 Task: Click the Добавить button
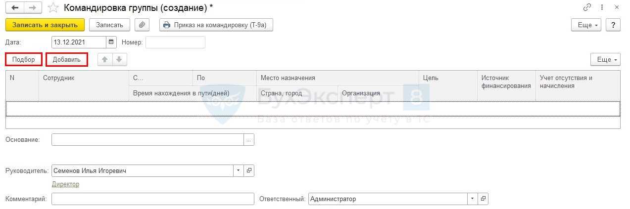(x=67, y=59)
